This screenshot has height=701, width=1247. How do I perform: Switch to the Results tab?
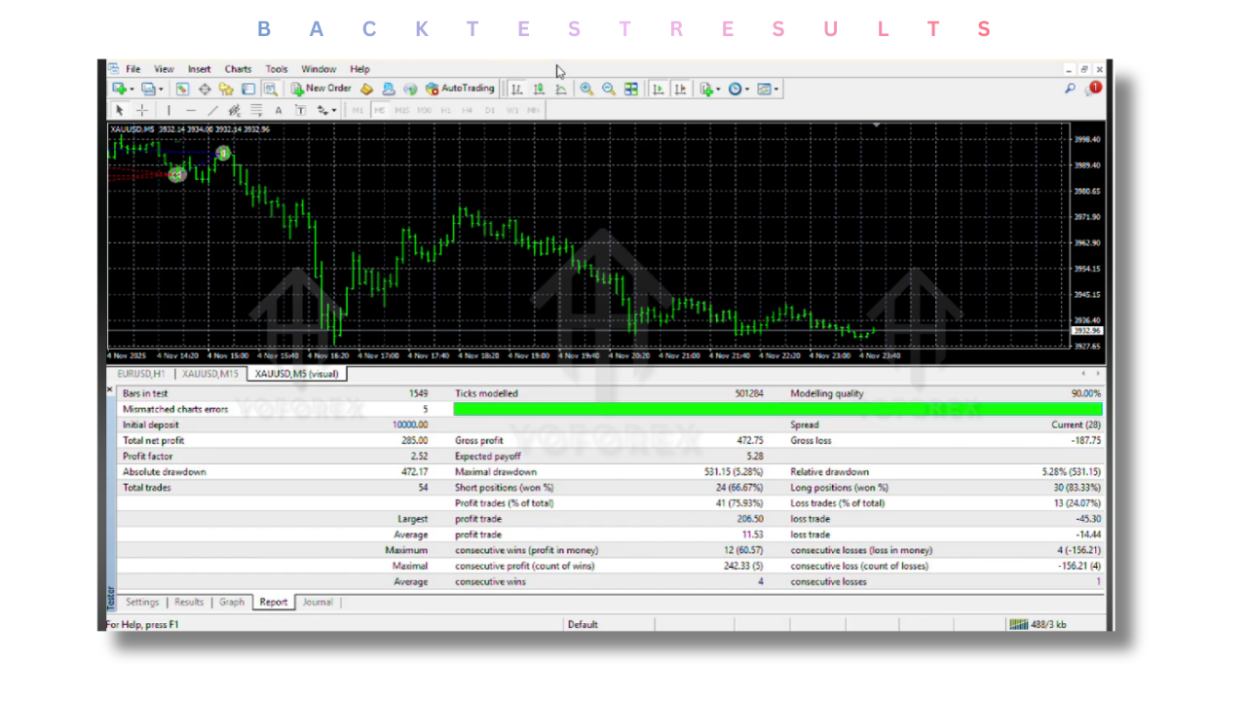point(188,602)
